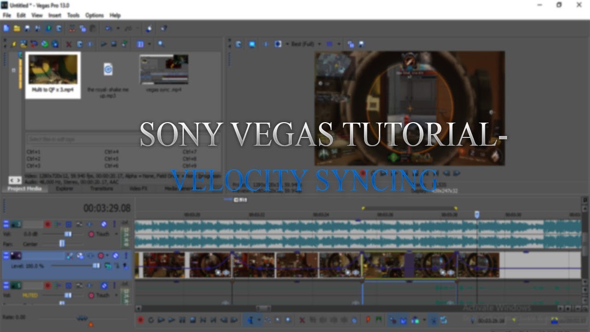The image size is (590, 332).
Task: Adjust the playback Rate slider
Action: [82, 318]
